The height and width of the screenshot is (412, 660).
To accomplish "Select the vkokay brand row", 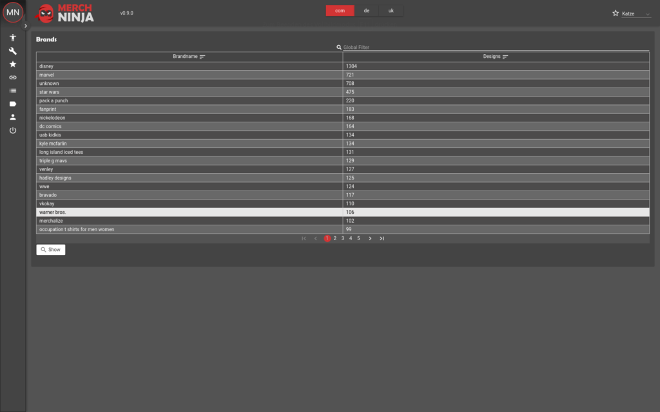I will tap(343, 203).
